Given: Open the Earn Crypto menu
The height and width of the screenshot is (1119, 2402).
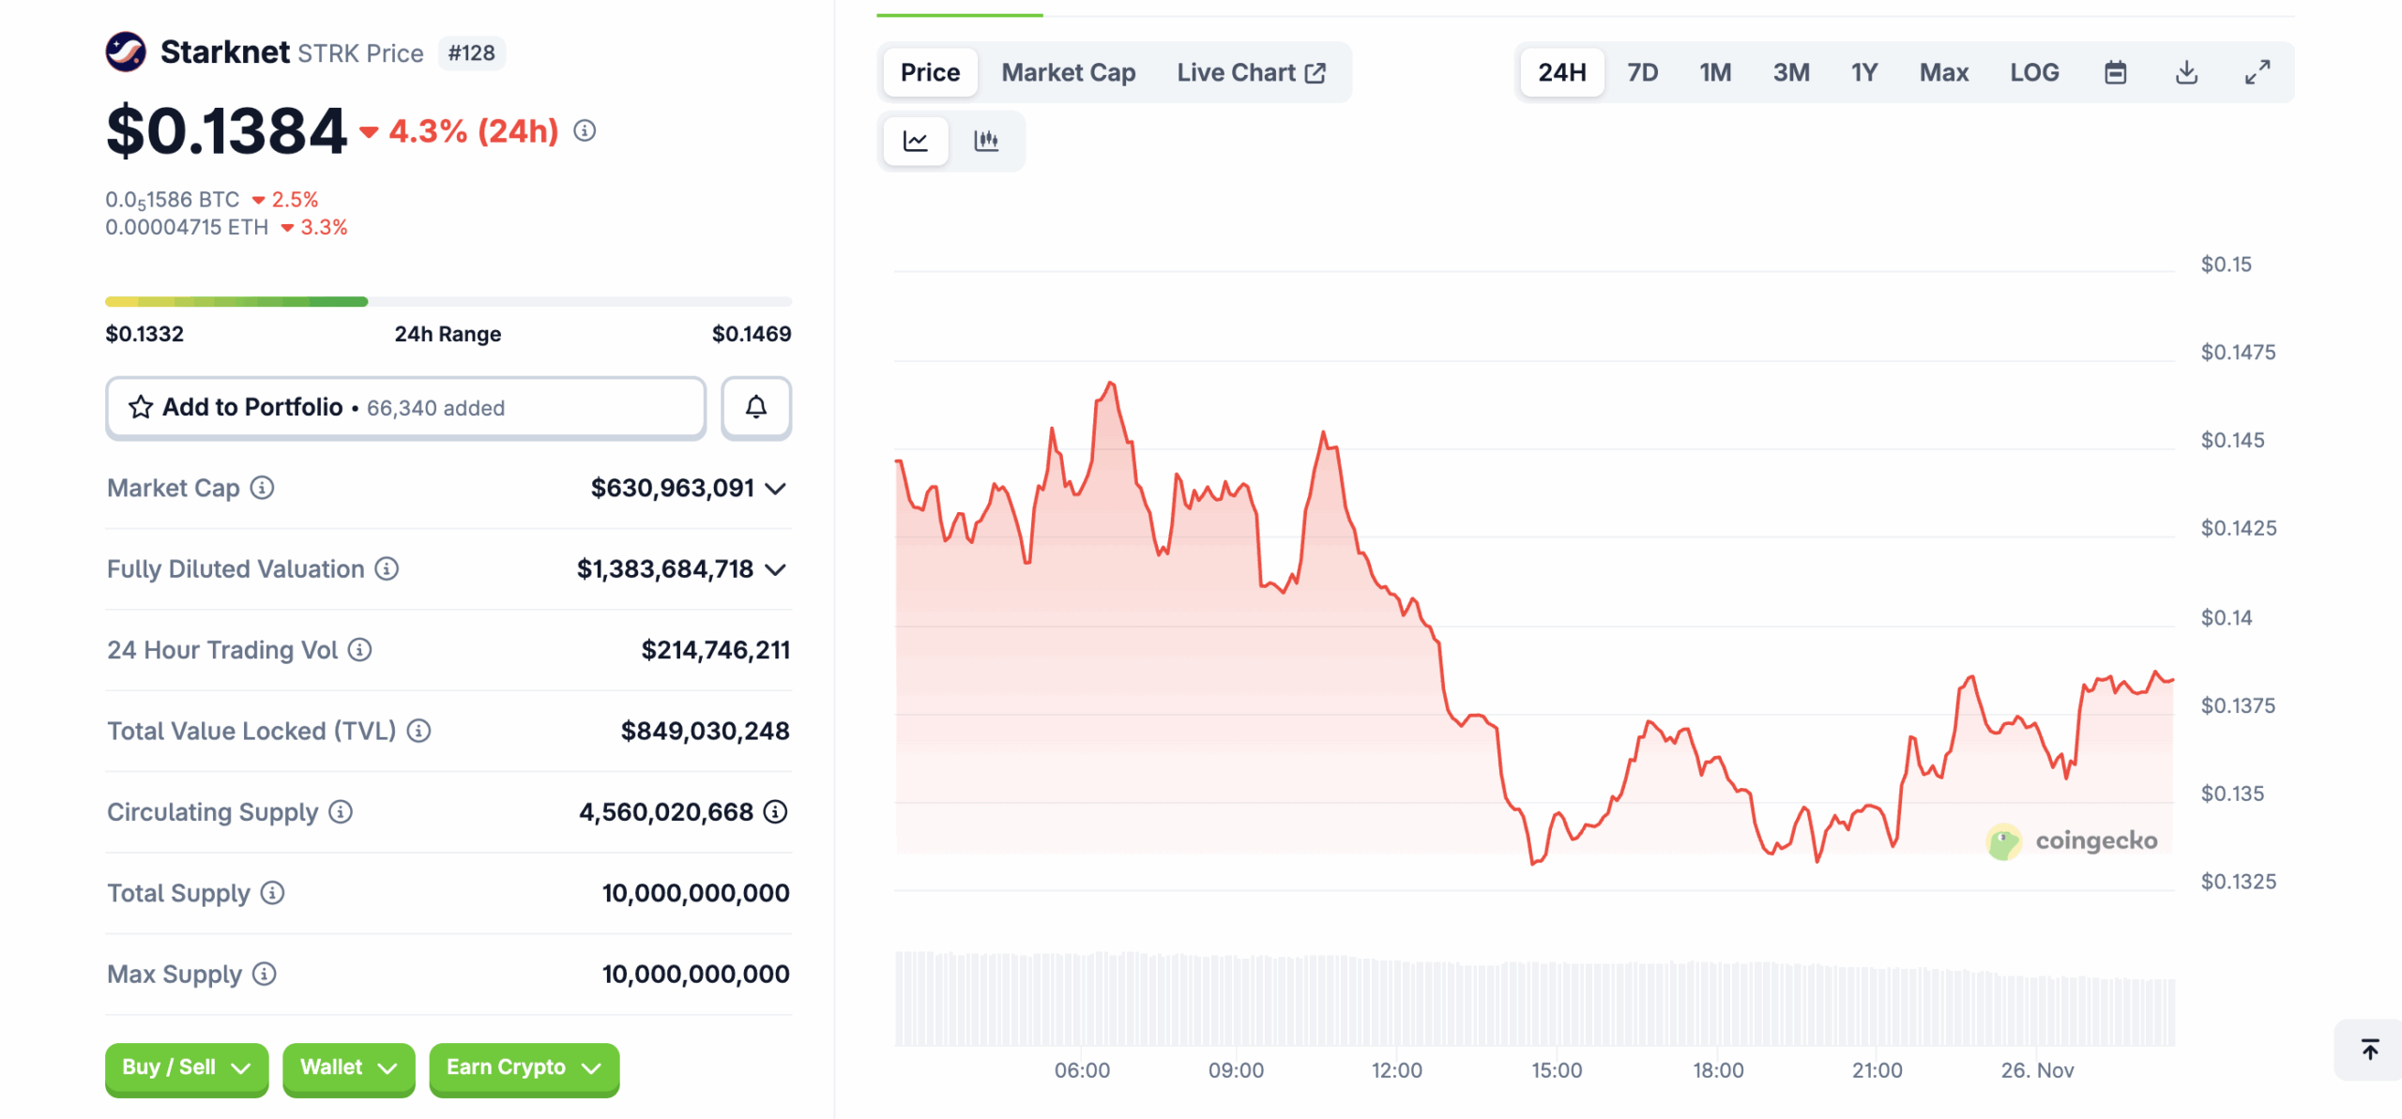Looking at the screenshot, I should (523, 1068).
